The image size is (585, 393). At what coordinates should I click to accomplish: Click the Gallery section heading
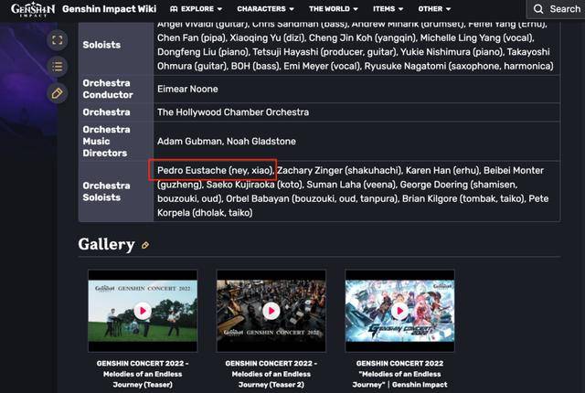(106, 245)
